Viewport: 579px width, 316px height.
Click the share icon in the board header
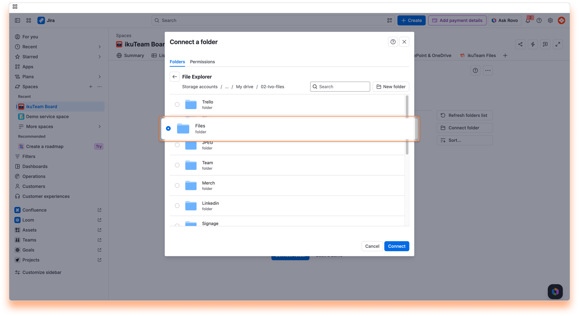(520, 44)
